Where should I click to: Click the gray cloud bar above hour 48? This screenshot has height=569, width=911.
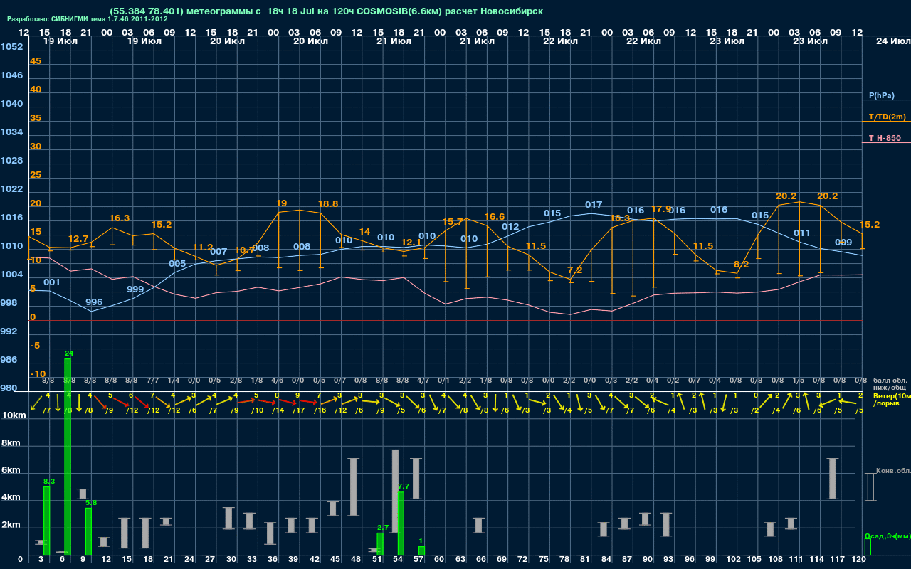pyautogui.click(x=354, y=487)
